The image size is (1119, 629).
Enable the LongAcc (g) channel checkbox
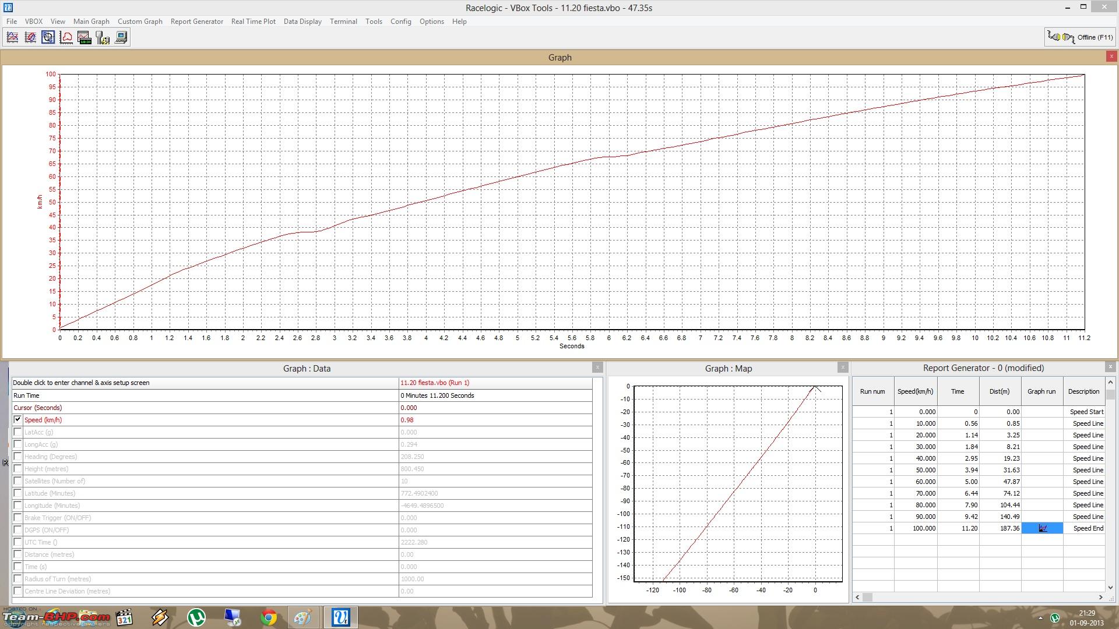[17, 444]
